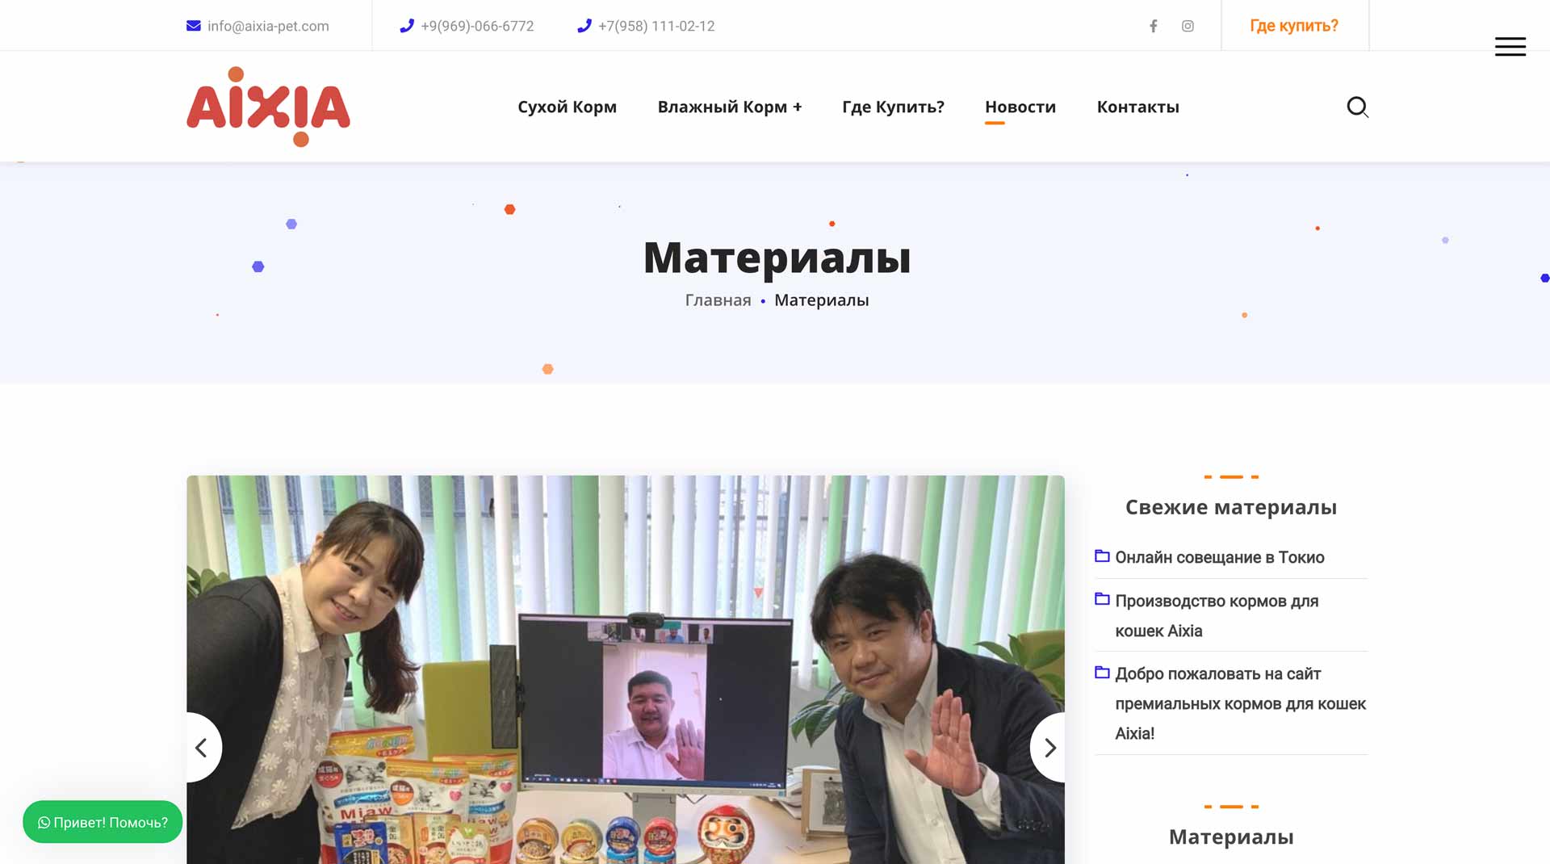
Task: Click the phone icon next to +9(969)-066-6772
Action: click(x=407, y=26)
